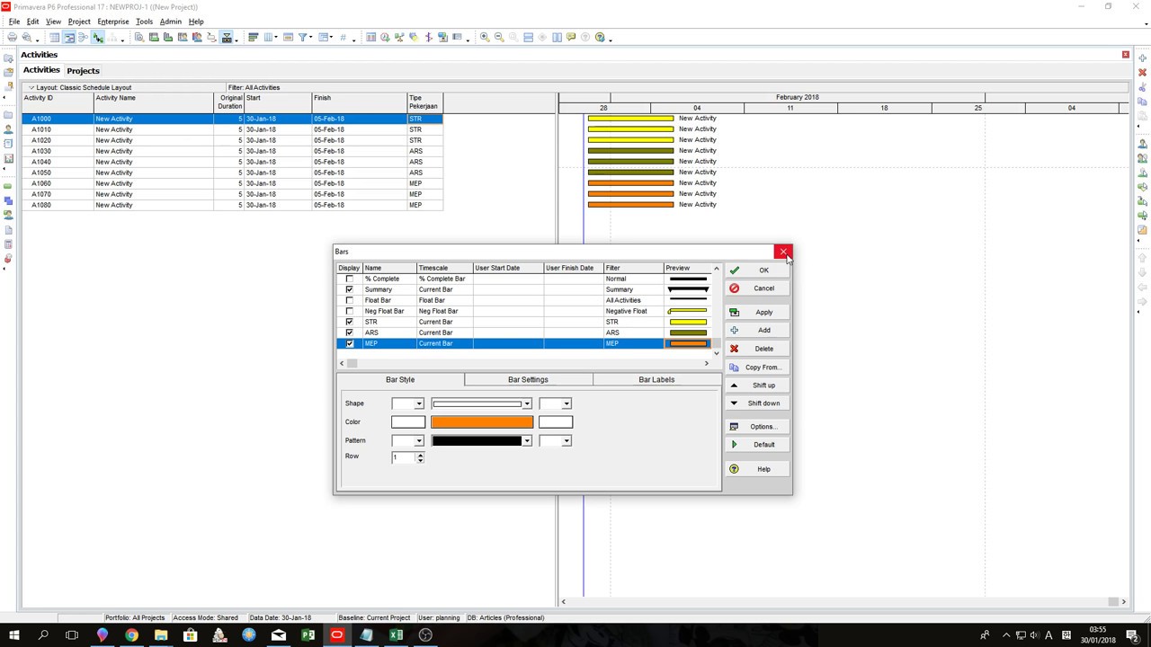Enable display of Float Bar
This screenshot has height=647, width=1151.
pos(349,300)
